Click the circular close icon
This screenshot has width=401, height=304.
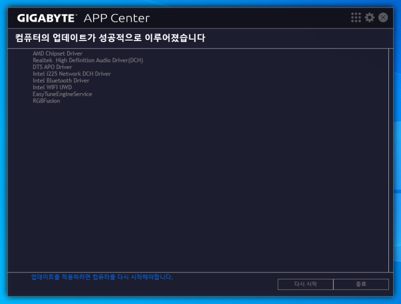pos(382,17)
